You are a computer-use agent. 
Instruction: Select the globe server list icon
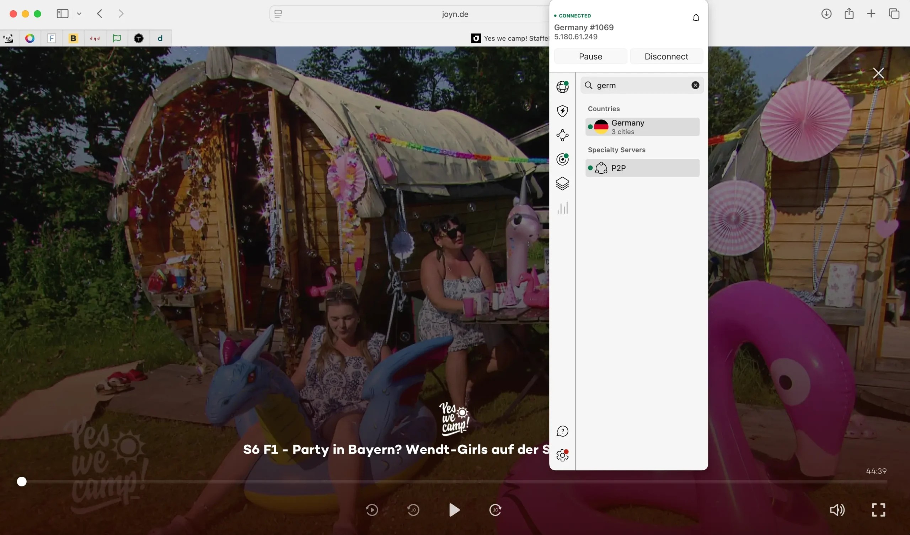[x=562, y=87]
